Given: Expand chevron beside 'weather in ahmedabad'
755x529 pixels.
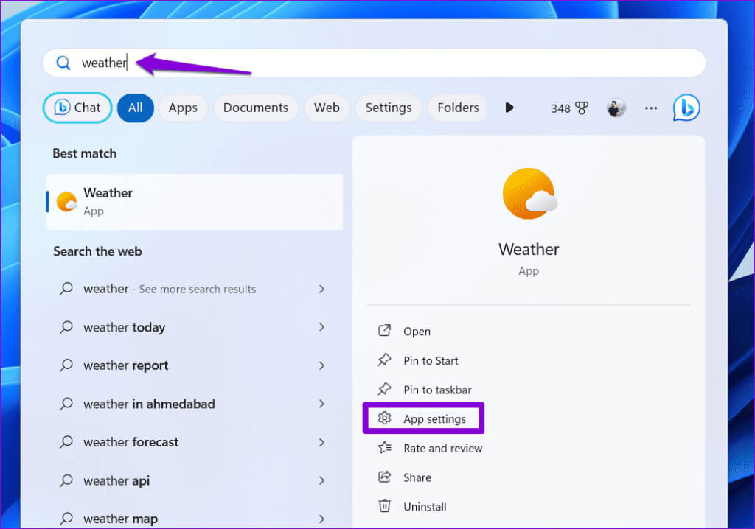Looking at the screenshot, I should [321, 404].
